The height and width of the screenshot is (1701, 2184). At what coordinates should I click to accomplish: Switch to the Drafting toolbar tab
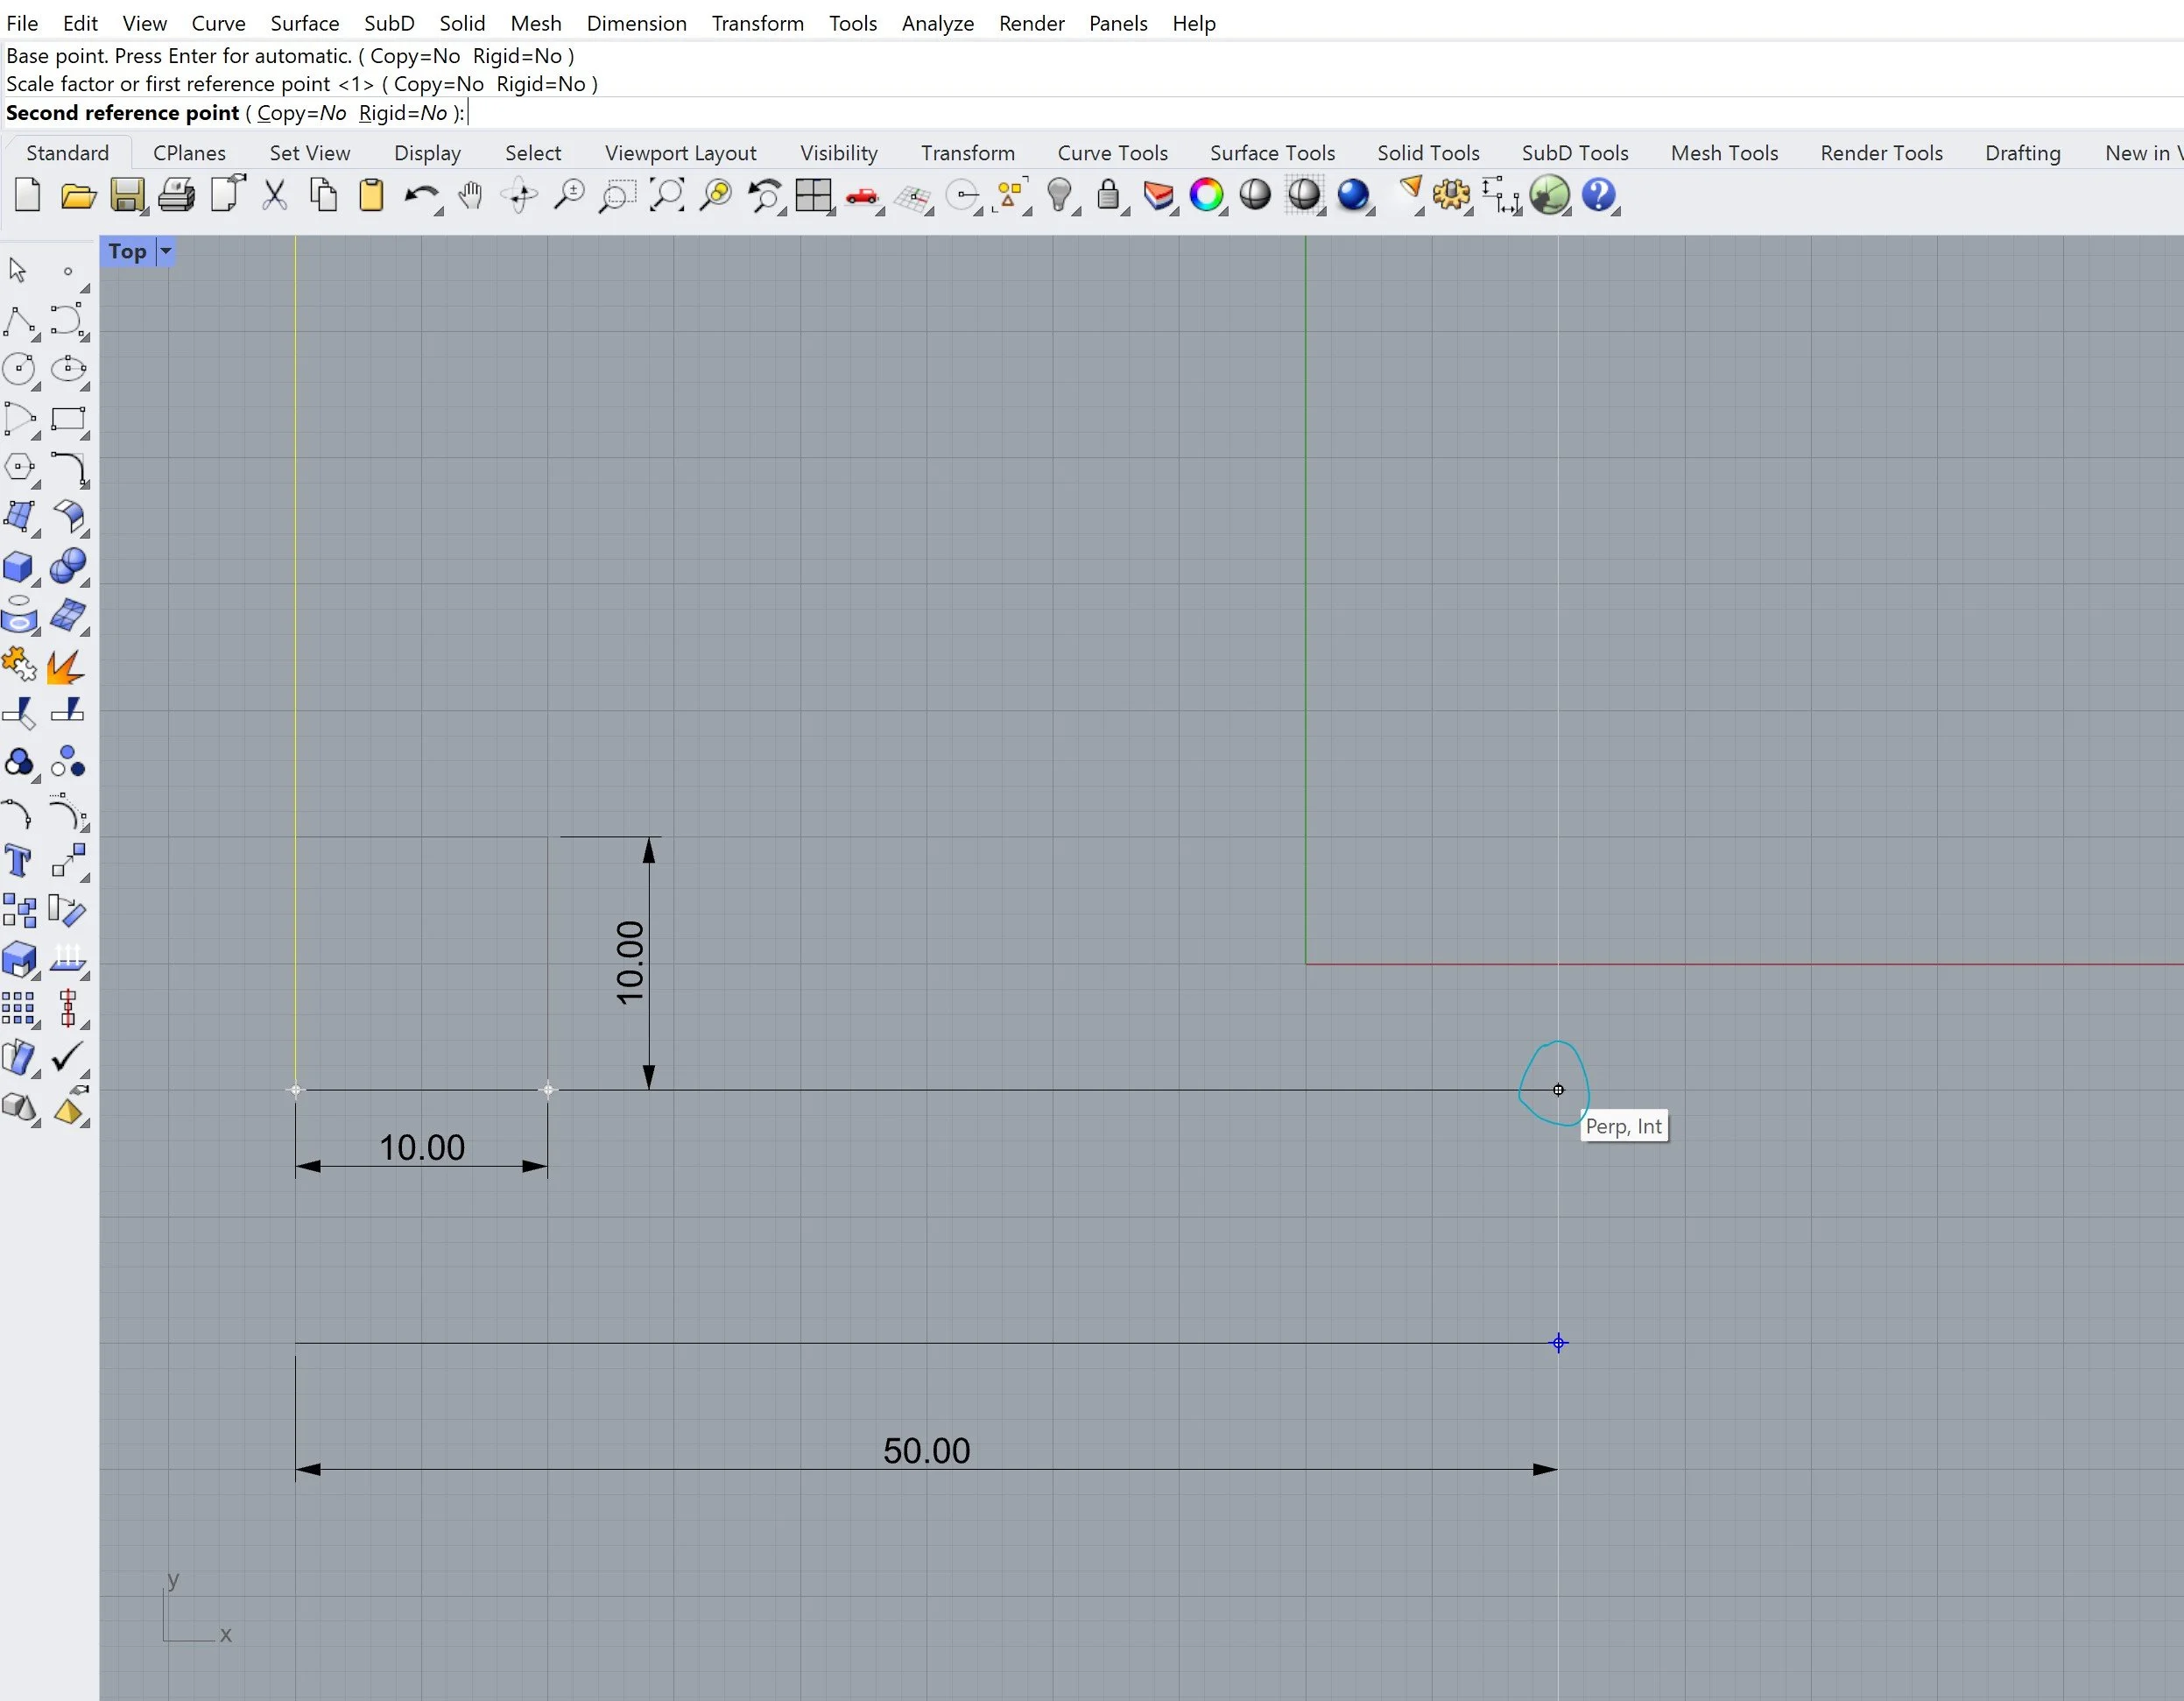(x=2022, y=153)
